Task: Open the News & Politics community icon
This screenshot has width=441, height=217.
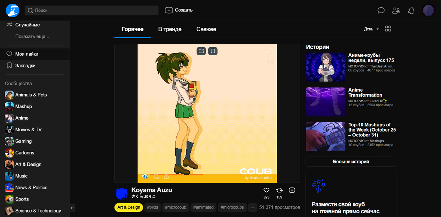Action: pos(9,188)
